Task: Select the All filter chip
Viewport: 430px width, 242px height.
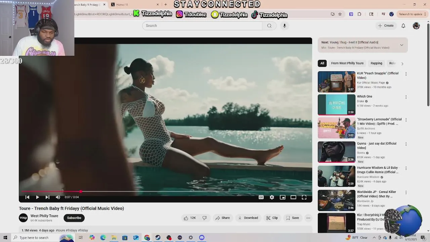Action: 322,63
